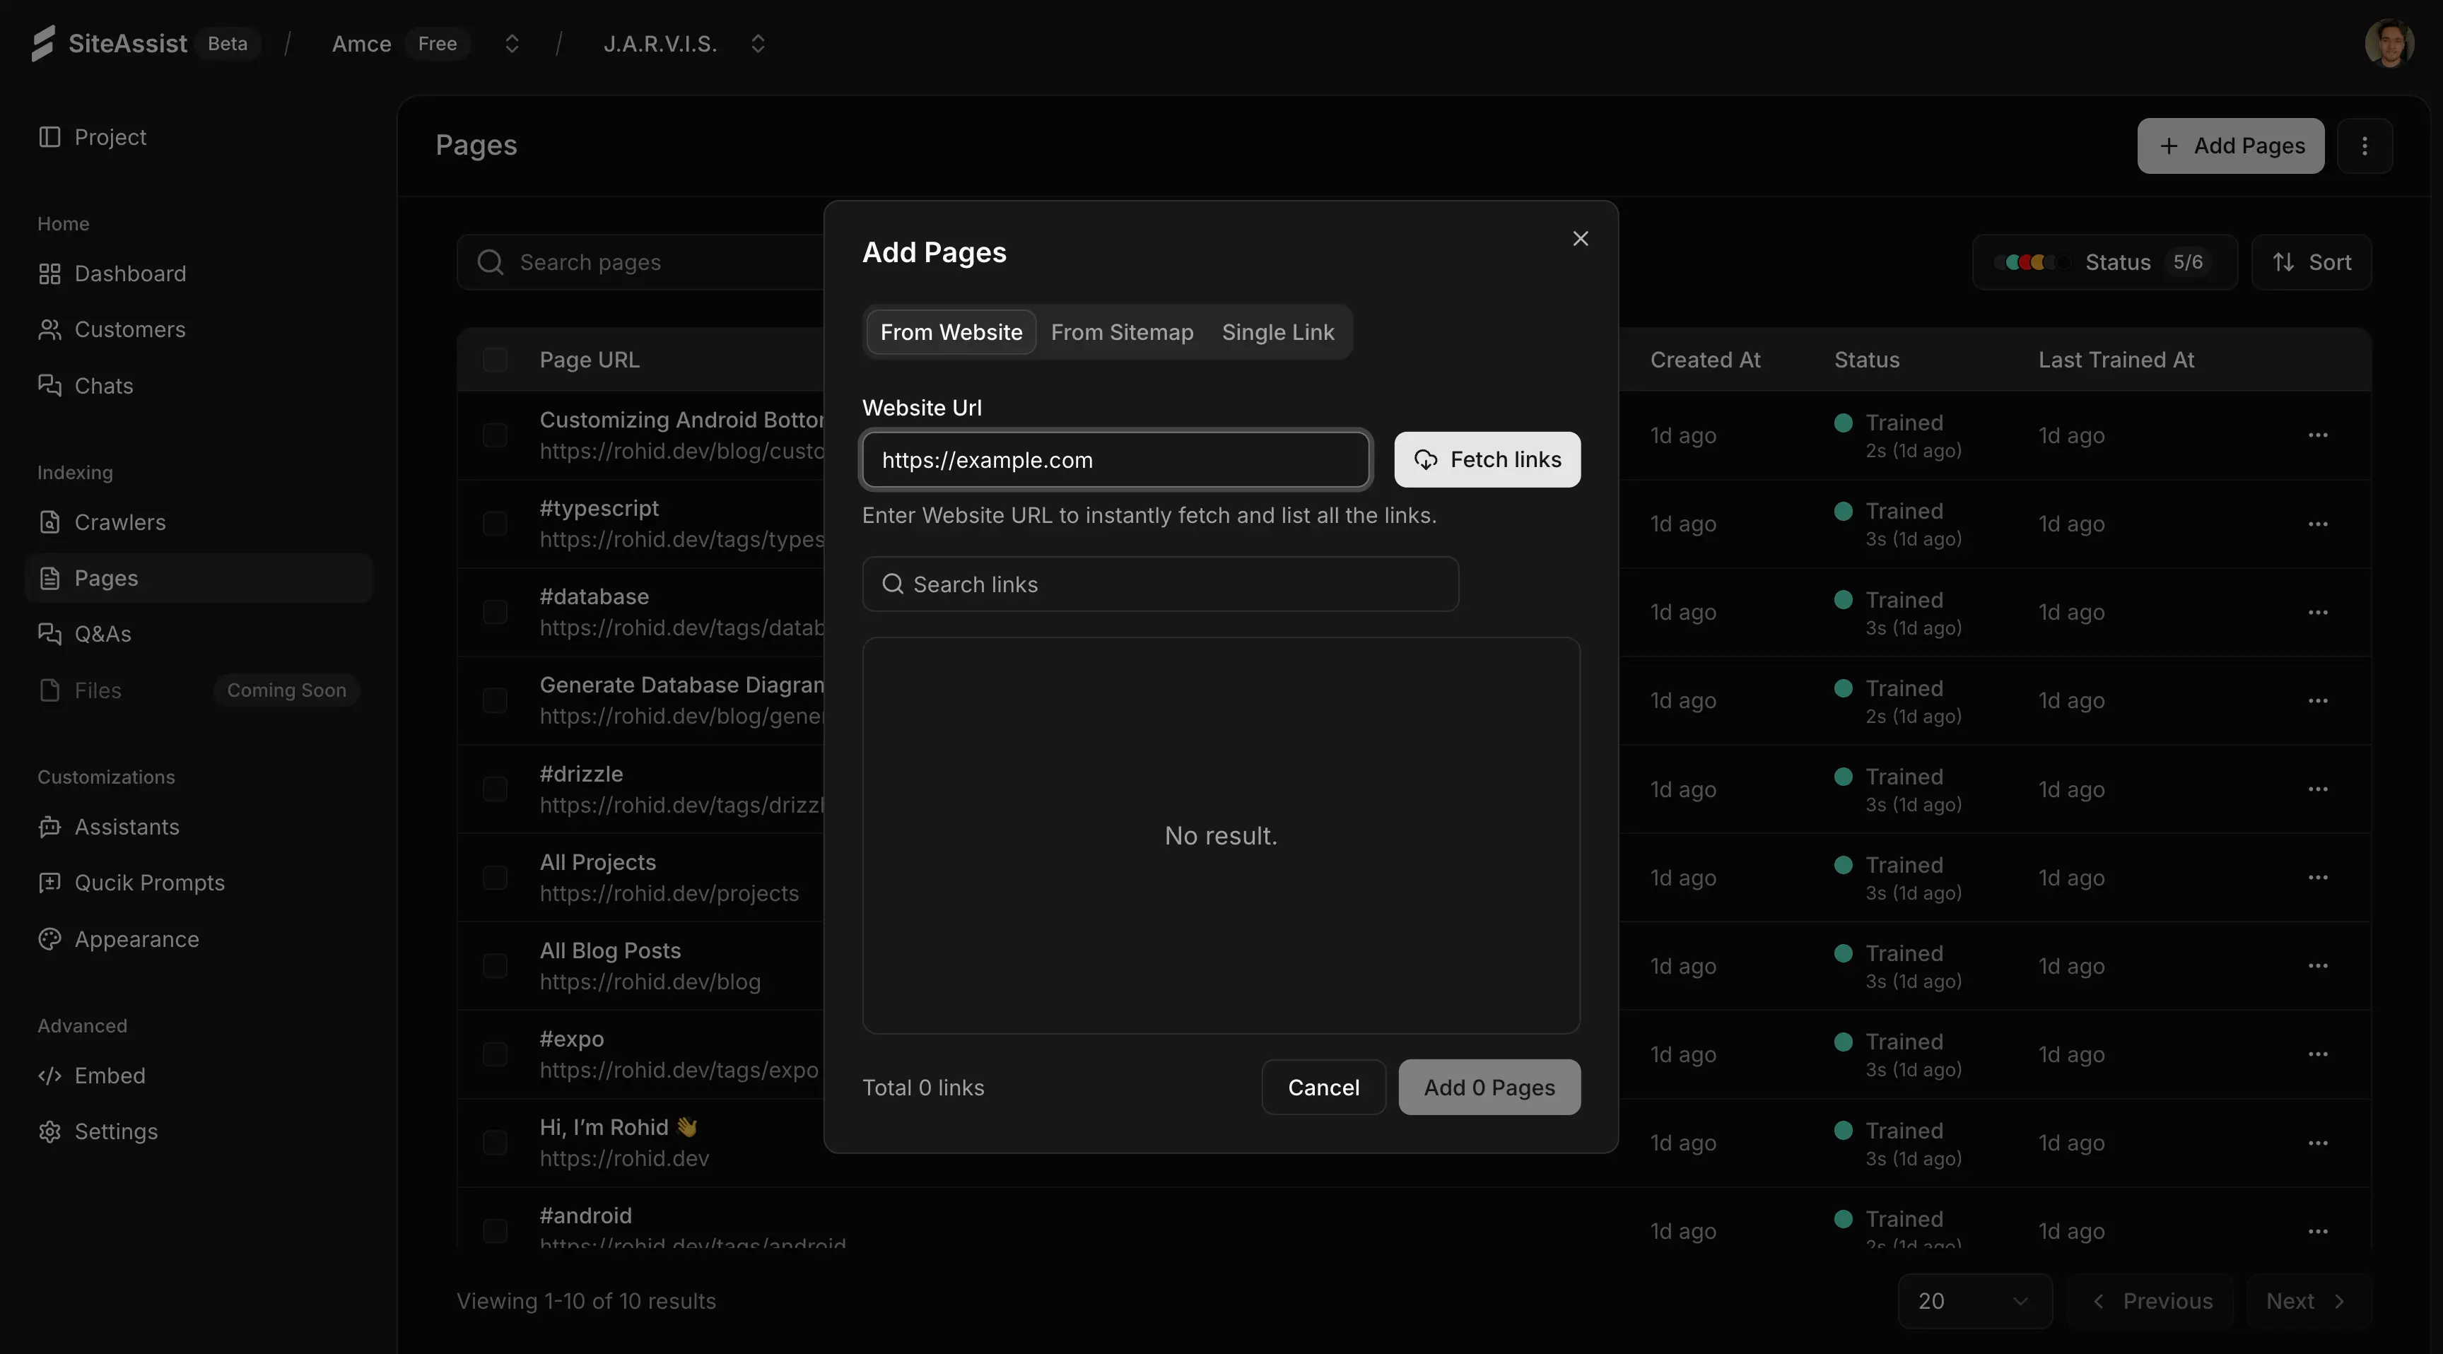Go to Customers in the sidebar

pyautogui.click(x=198, y=330)
